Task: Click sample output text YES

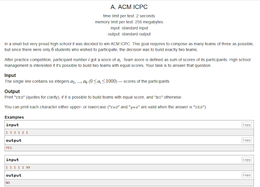Action: (9, 148)
